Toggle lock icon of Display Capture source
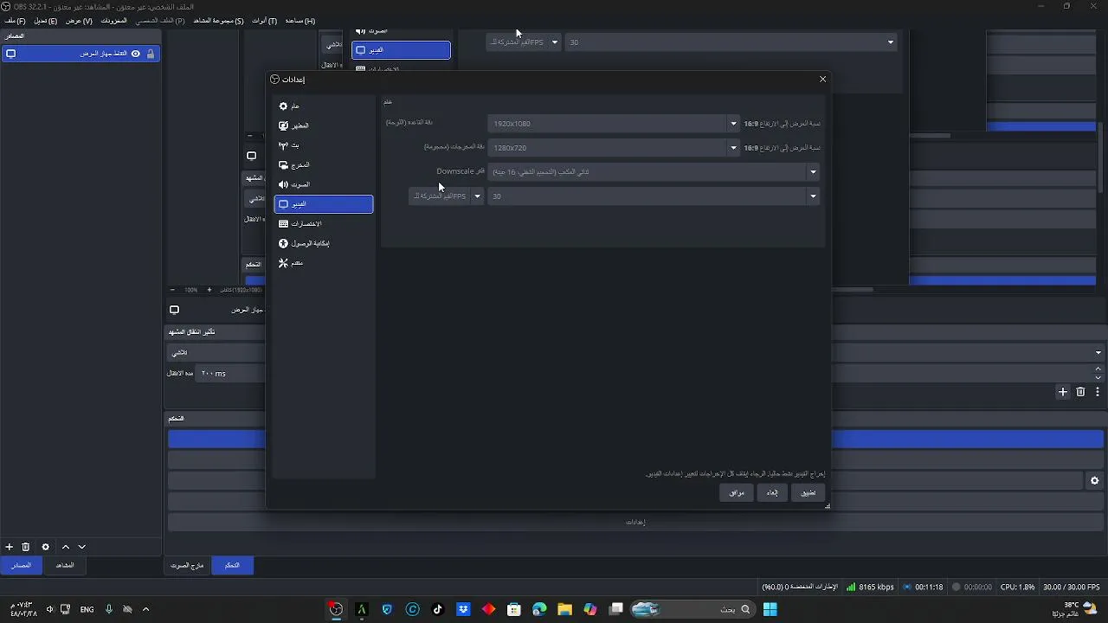This screenshot has width=1108, height=623. coord(151,54)
